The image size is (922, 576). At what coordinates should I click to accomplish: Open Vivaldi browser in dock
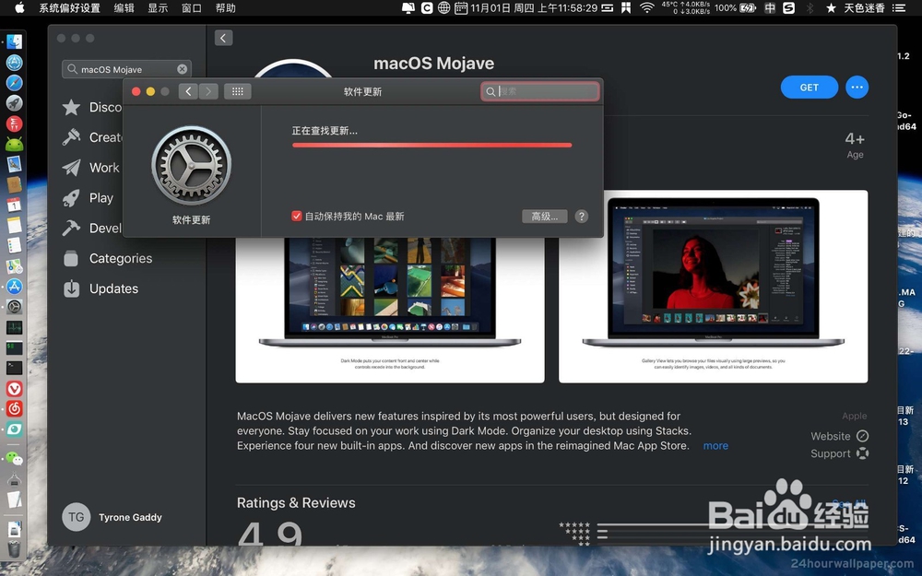[x=14, y=389]
